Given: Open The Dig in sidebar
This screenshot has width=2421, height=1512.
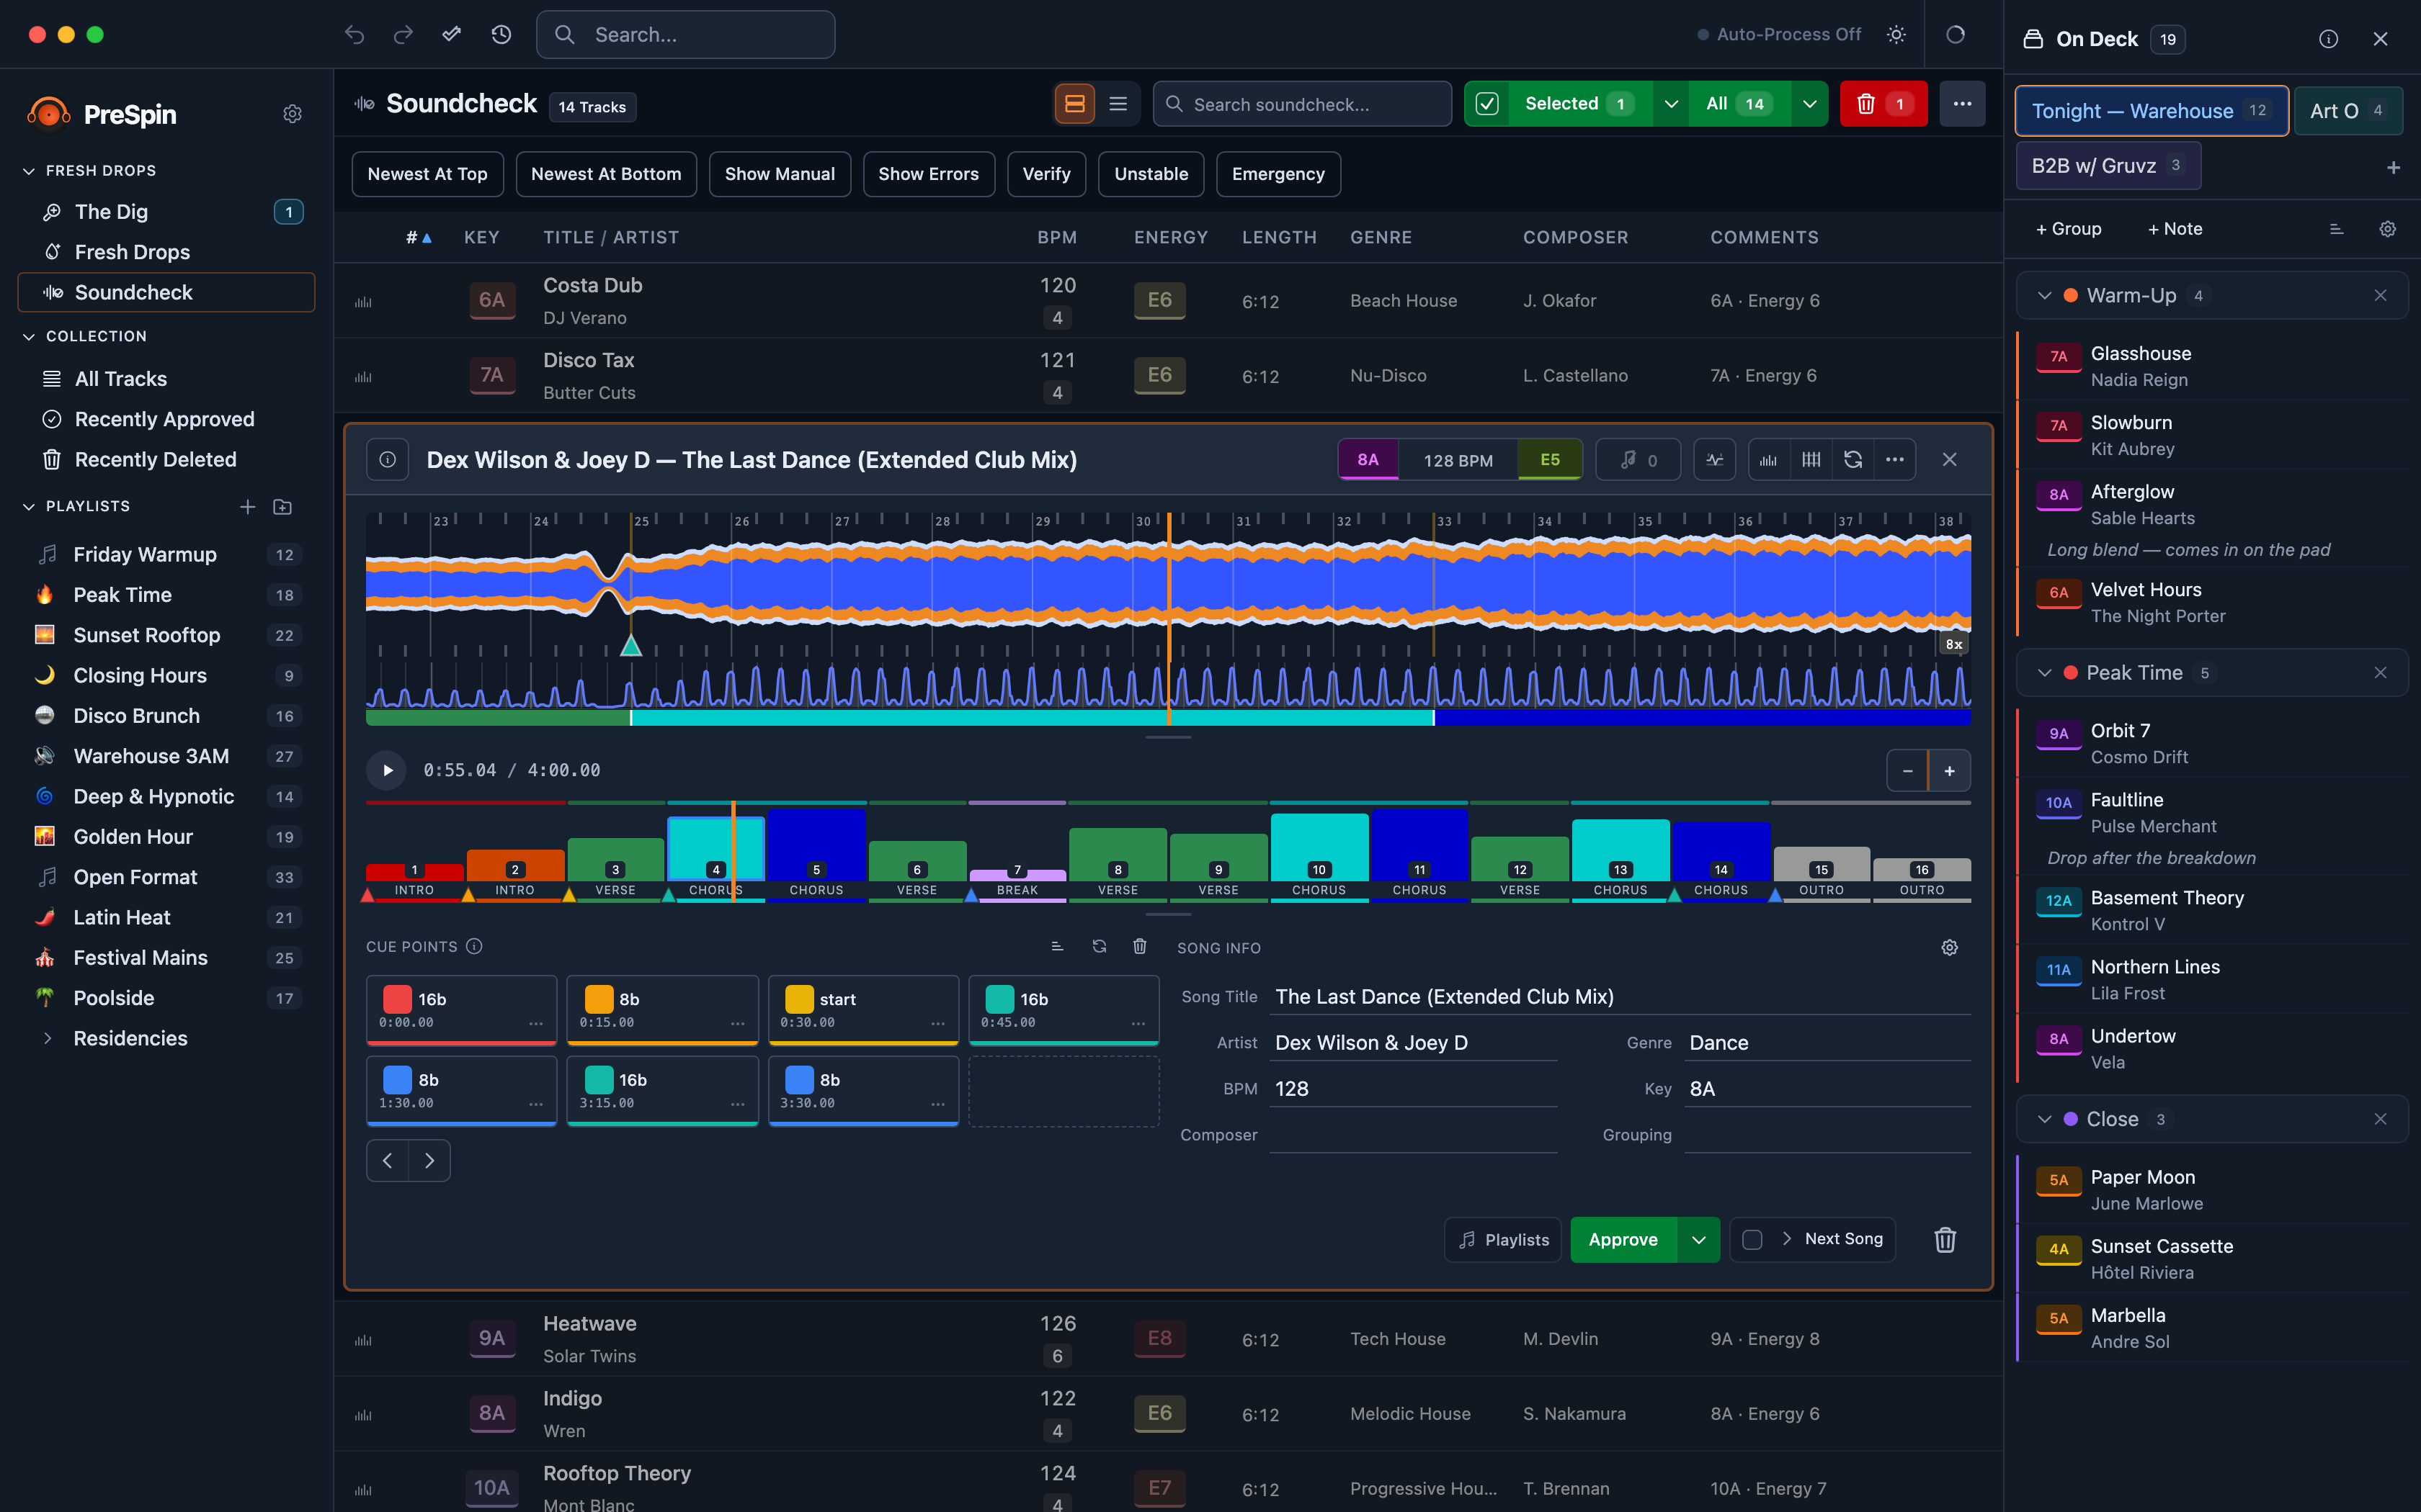Looking at the screenshot, I should pyautogui.click(x=166, y=212).
